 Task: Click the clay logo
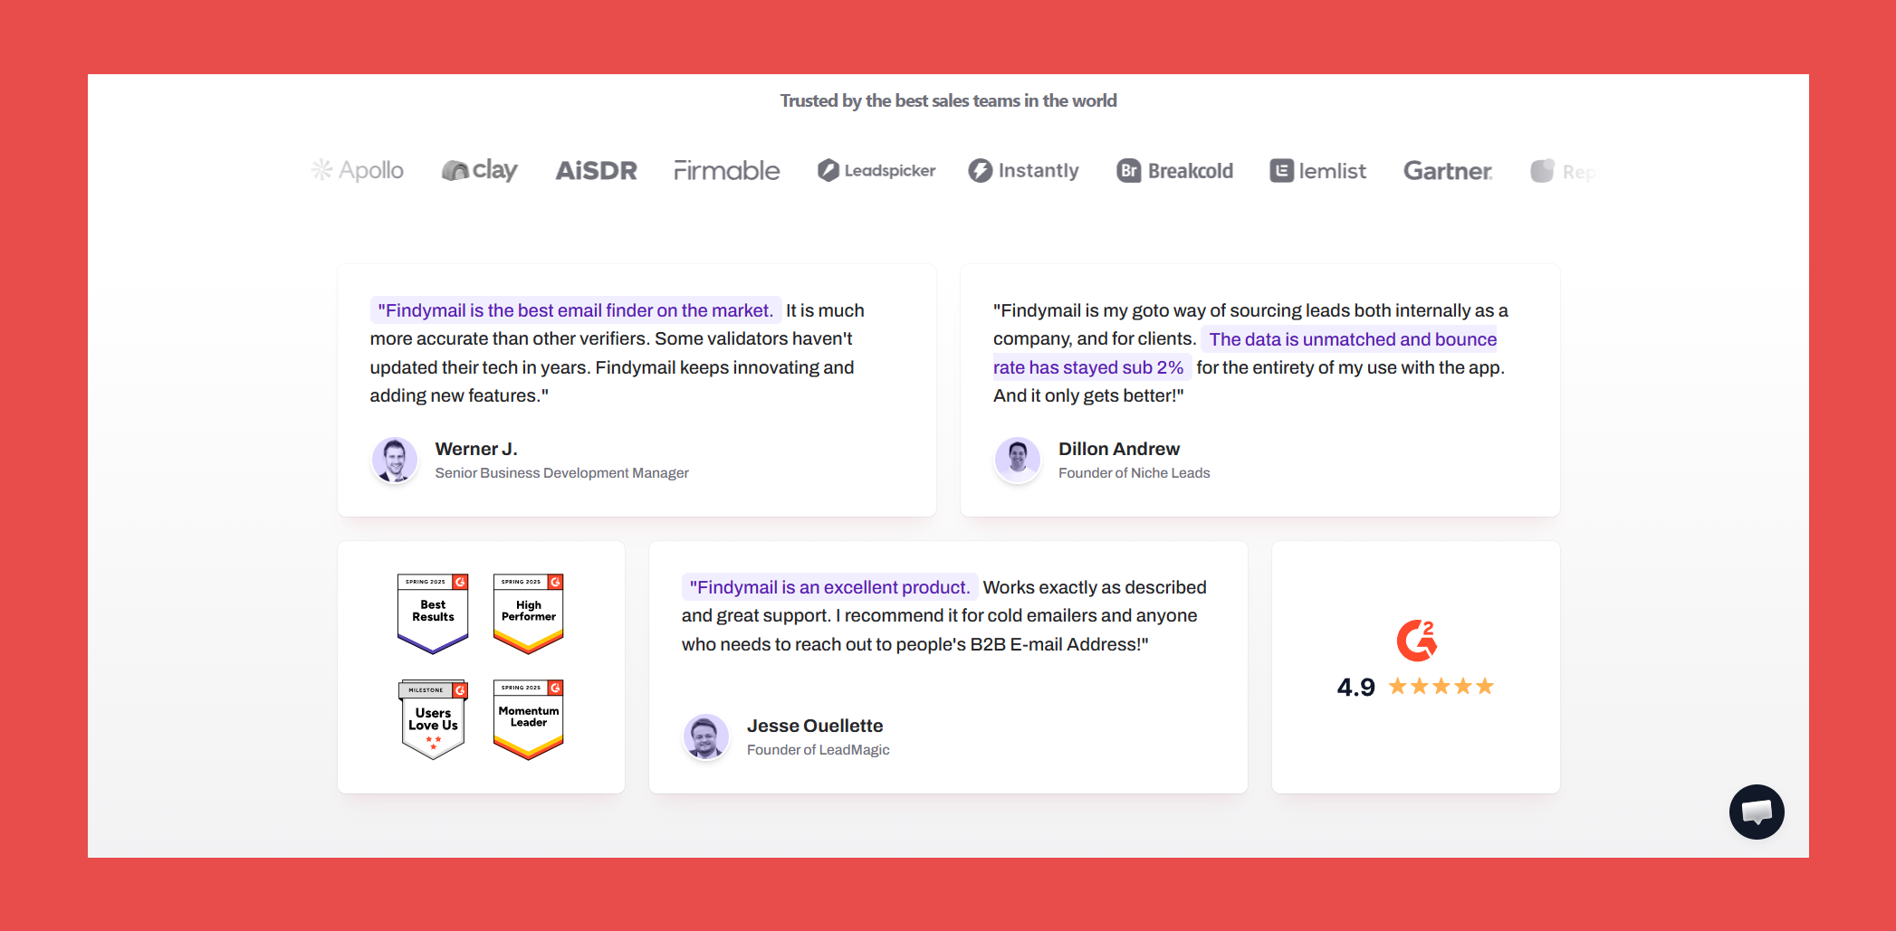point(480,170)
